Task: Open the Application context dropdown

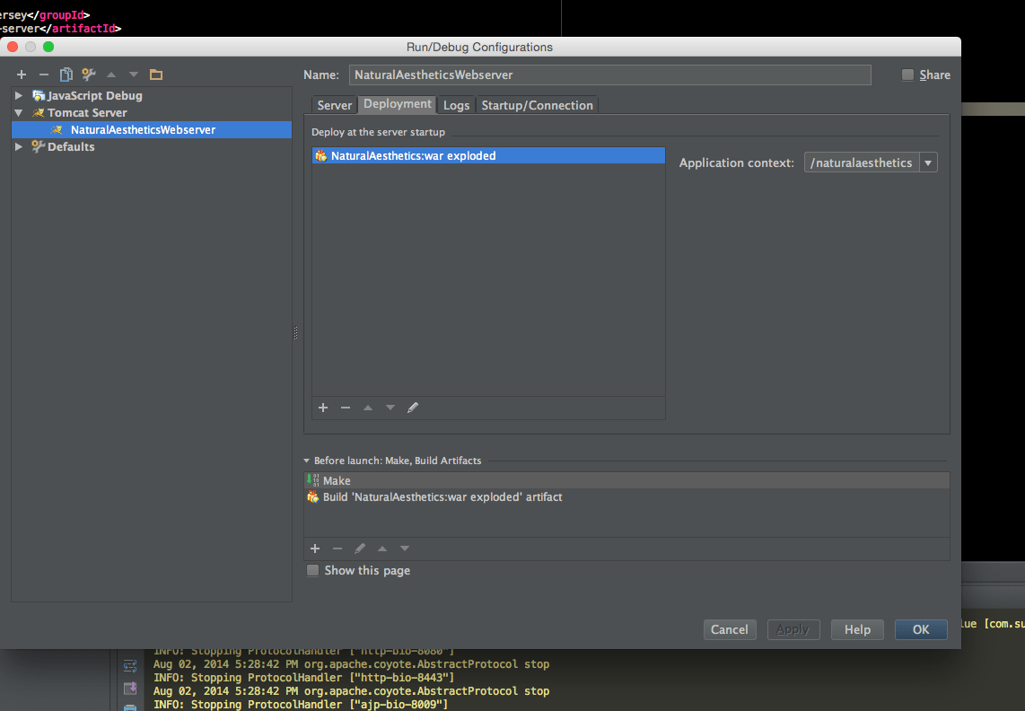Action: click(928, 162)
